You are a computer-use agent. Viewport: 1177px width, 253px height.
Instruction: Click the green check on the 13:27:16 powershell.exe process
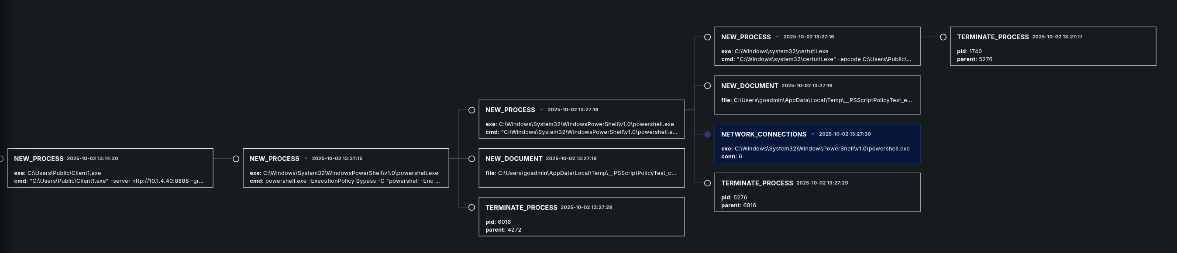(x=541, y=109)
